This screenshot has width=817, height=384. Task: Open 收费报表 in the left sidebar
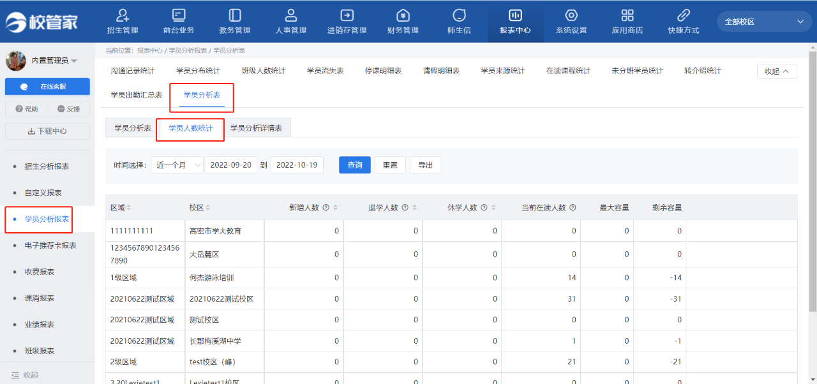40,272
